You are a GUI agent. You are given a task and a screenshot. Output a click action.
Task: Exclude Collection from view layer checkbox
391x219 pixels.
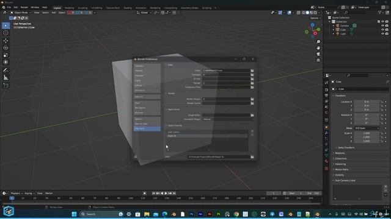click(x=379, y=22)
